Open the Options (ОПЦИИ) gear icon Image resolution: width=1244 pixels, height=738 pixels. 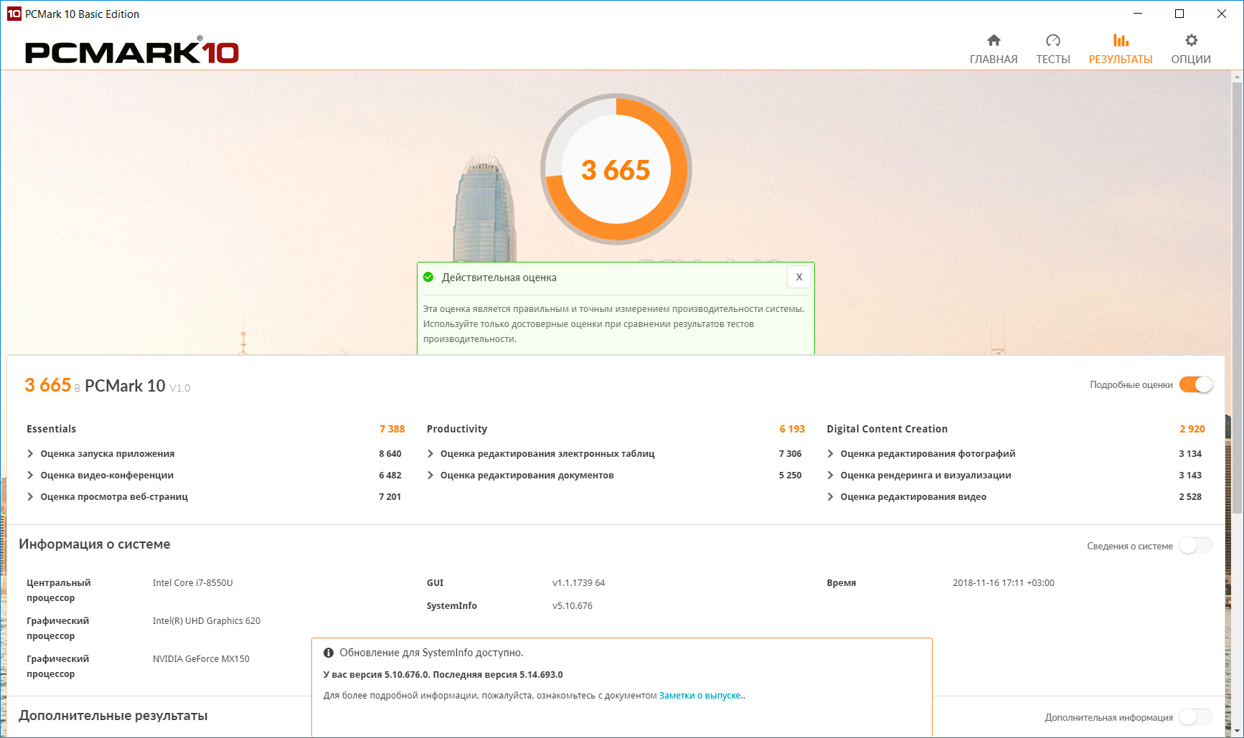[1190, 41]
